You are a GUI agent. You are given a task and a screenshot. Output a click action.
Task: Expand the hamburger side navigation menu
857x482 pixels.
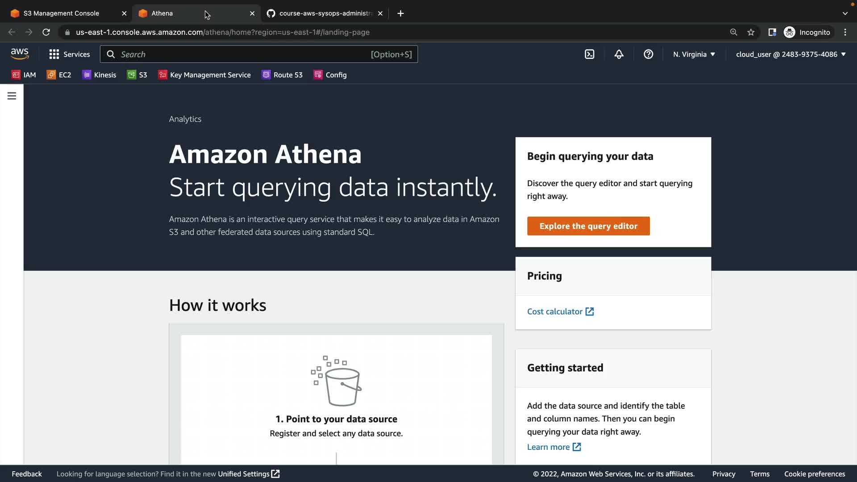click(12, 96)
